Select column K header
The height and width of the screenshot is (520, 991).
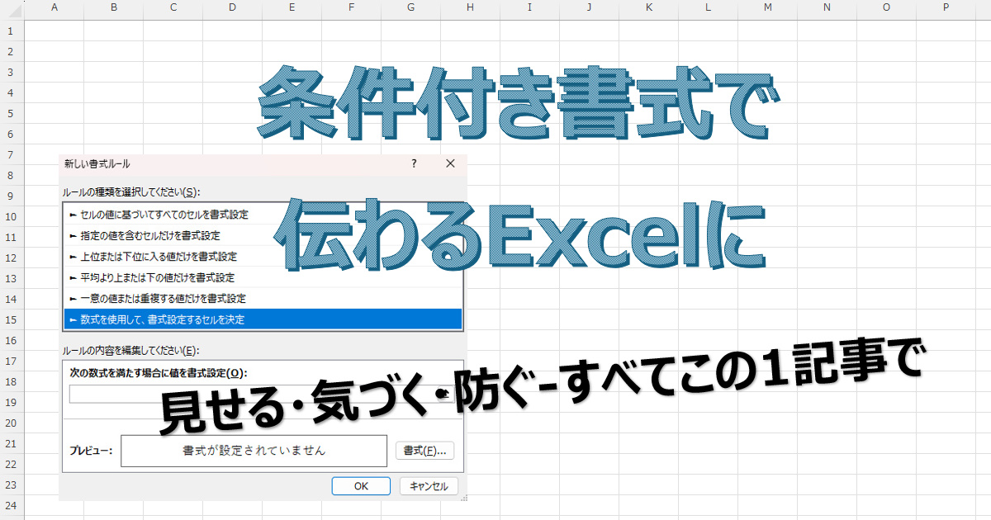(x=649, y=7)
